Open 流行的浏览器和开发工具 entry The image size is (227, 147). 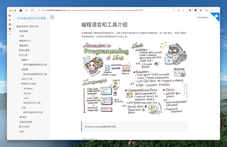pyautogui.click(x=35, y=74)
